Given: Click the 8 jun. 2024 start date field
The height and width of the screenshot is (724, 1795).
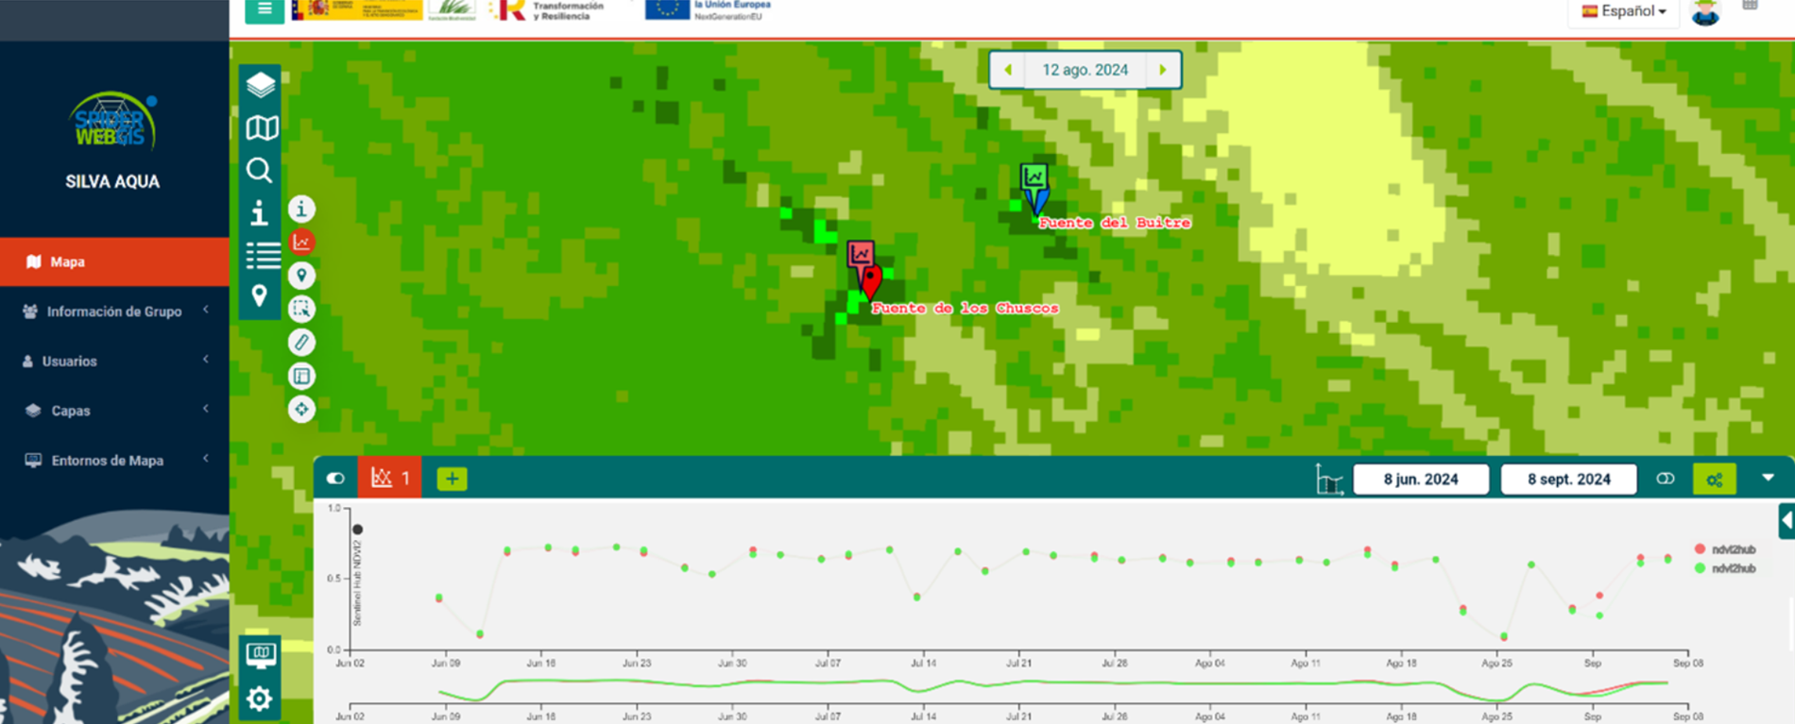Looking at the screenshot, I should click(1420, 480).
